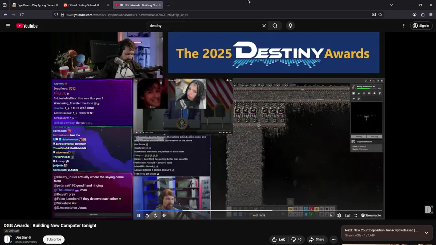The height and width of the screenshot is (245, 436).
Task: Click the 2025 Destiny Awards banner
Action: 274,53
